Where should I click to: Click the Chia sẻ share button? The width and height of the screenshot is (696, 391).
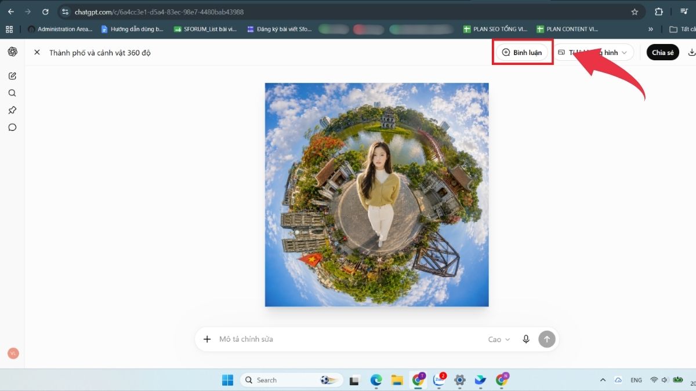[663, 52]
